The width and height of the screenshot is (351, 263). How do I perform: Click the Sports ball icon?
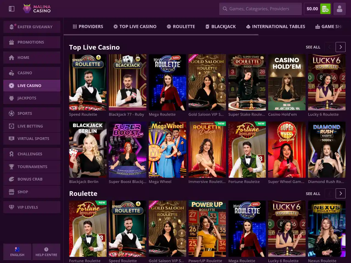point(12,113)
